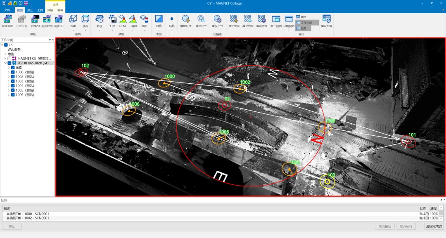Switch to the 工具 ribbon tab
The height and width of the screenshot is (238, 446).
40,10
